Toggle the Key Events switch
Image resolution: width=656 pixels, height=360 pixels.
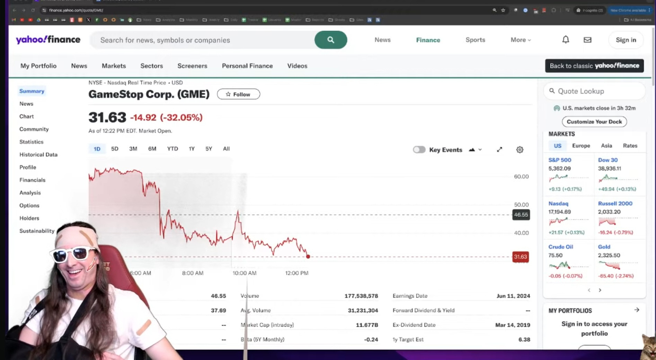[419, 150]
